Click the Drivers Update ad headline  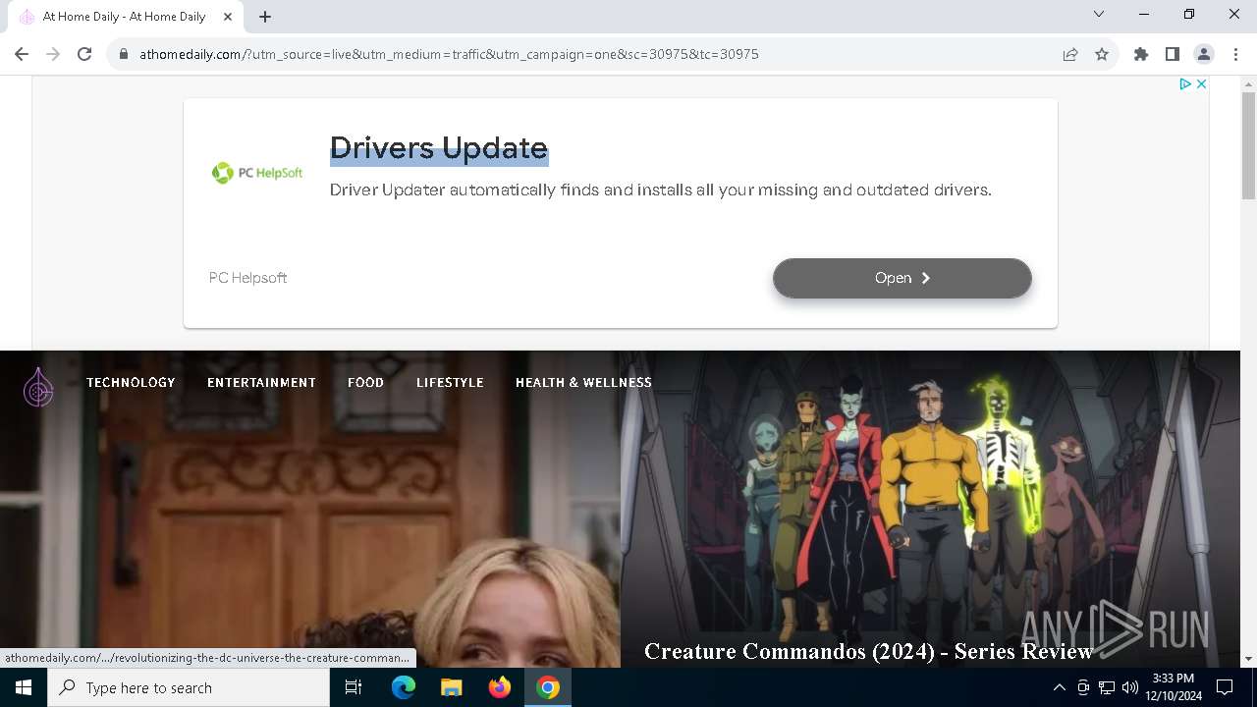coord(439,147)
